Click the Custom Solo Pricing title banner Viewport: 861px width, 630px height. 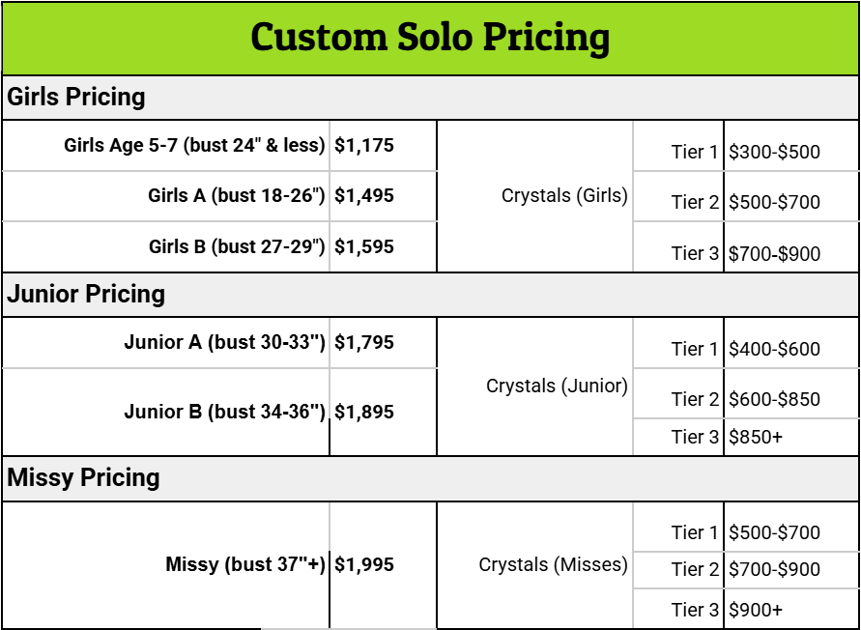tap(430, 38)
